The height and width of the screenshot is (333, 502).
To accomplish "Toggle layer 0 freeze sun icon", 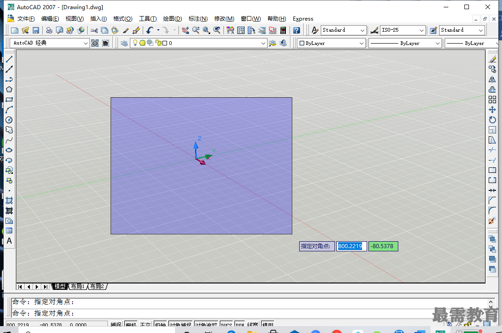I will click(x=142, y=43).
